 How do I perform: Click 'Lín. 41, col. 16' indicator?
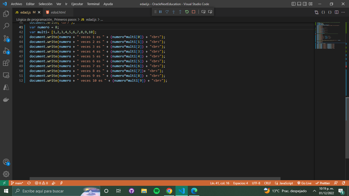pyautogui.click(x=220, y=183)
